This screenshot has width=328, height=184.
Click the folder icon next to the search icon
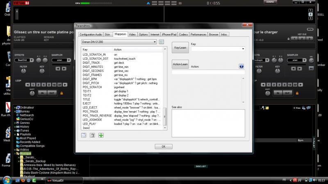267,108
